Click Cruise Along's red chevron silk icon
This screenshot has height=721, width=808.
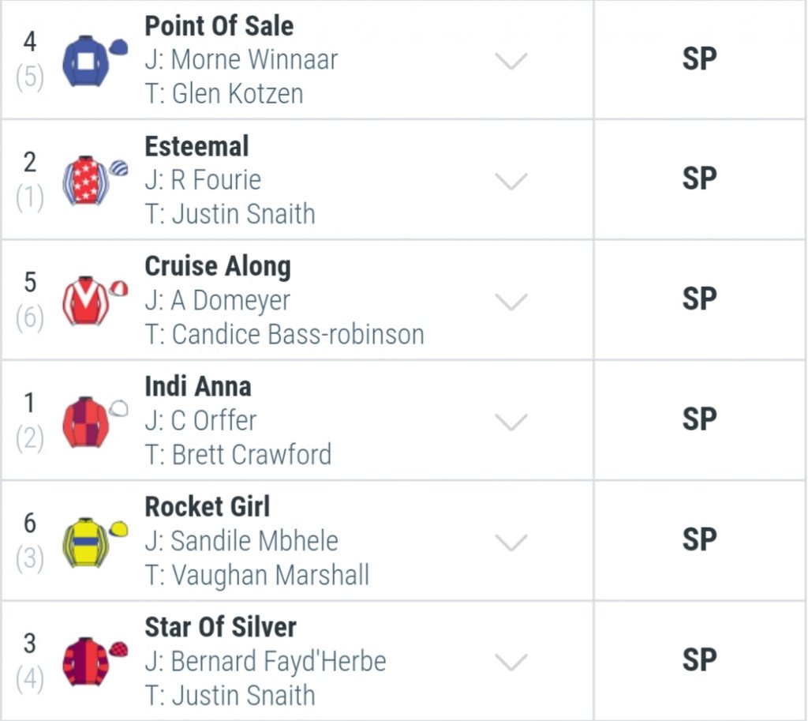(95, 301)
